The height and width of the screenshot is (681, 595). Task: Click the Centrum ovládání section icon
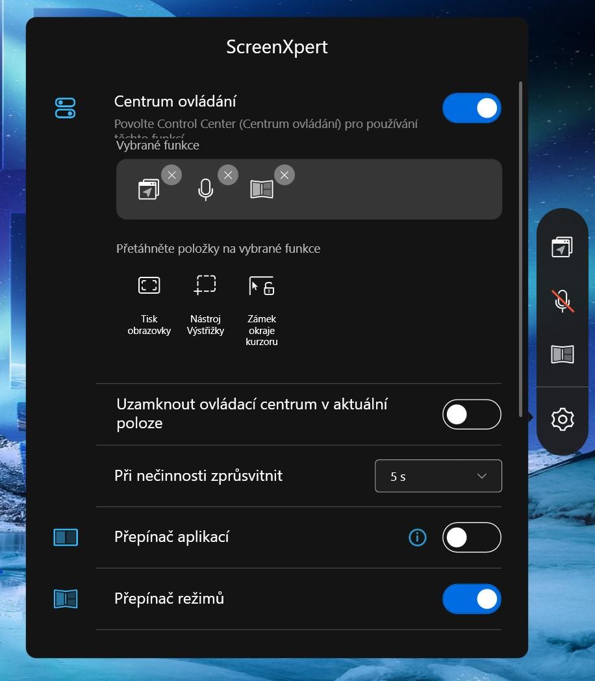[x=65, y=108]
